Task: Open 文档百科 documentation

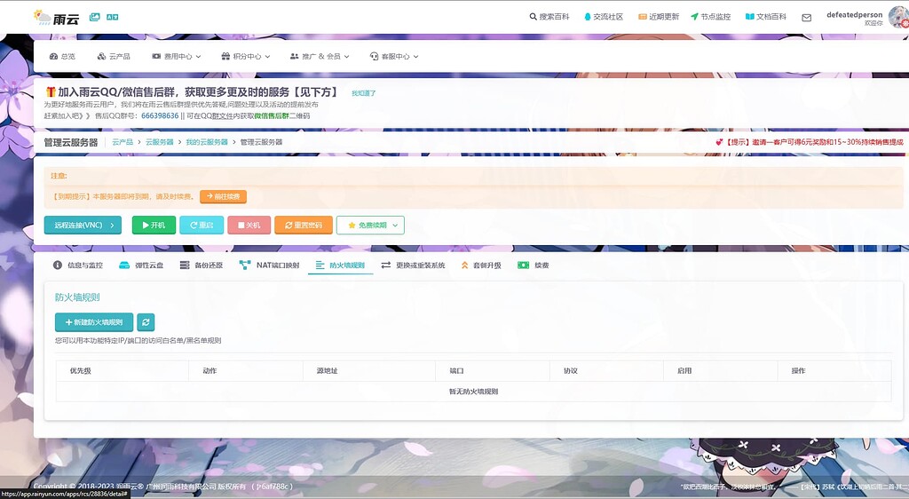Action: pyautogui.click(x=766, y=17)
